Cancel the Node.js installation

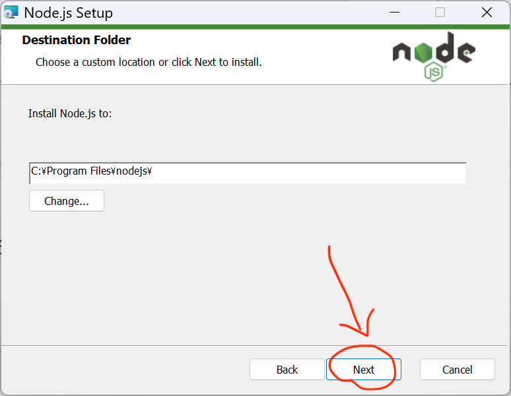coord(457,370)
